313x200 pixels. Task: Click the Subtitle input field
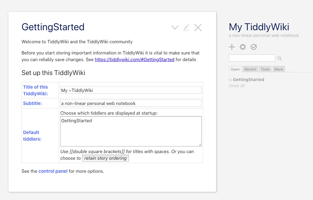[131, 103]
